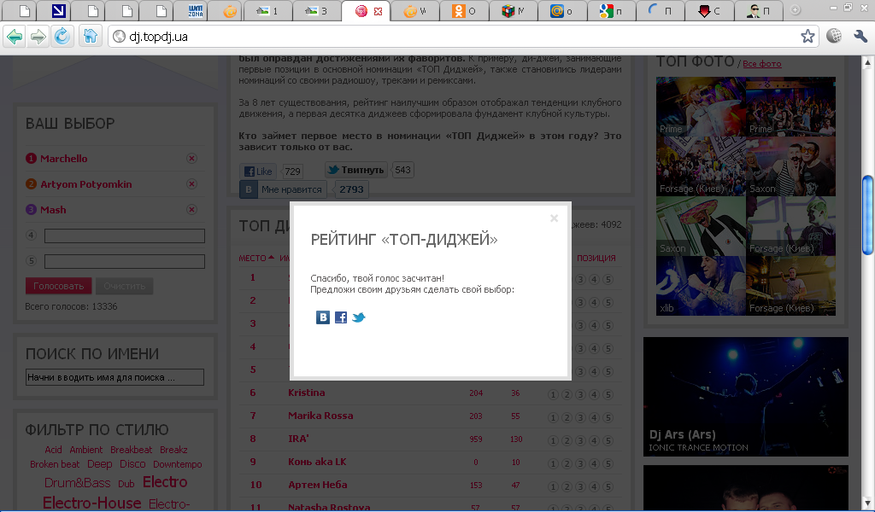Assign position 3 to Артем Неба
This screenshot has height=512, width=875.
coord(580,486)
